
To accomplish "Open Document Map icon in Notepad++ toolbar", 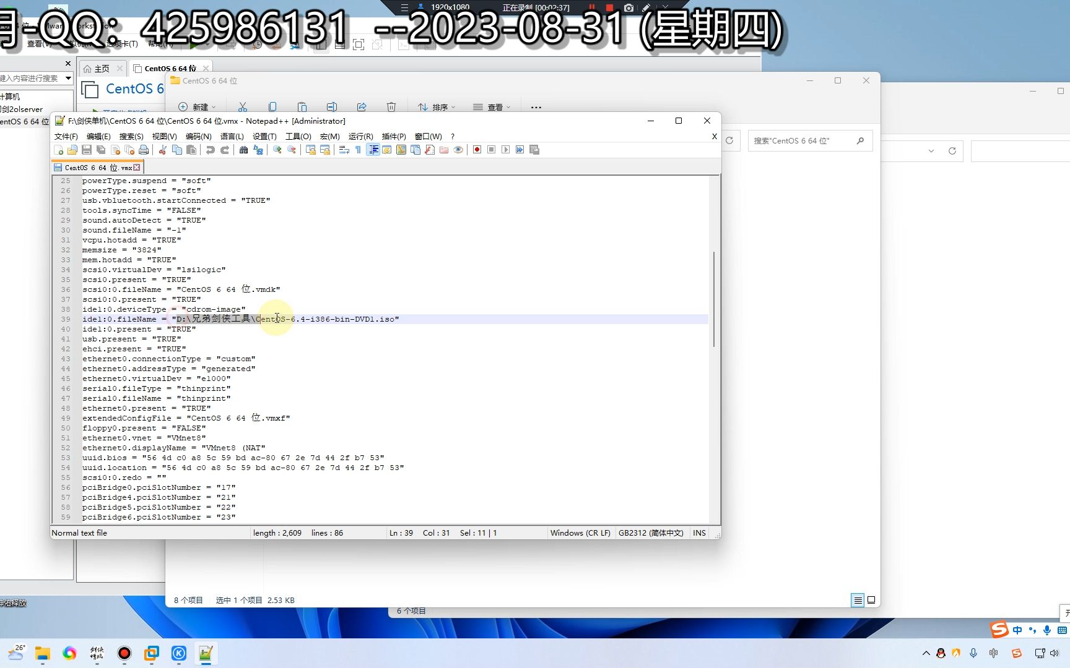I will [401, 150].
